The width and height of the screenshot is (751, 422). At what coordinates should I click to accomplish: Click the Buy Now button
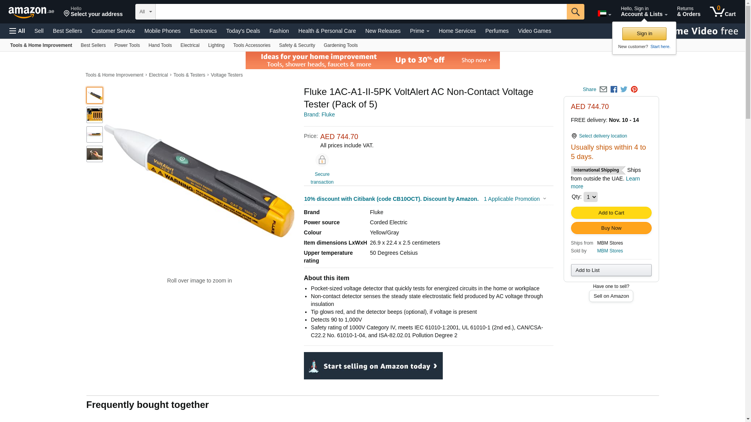(611, 228)
